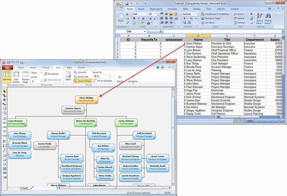
Task: Click the AutoSum sigma icon
Action: [252, 14]
